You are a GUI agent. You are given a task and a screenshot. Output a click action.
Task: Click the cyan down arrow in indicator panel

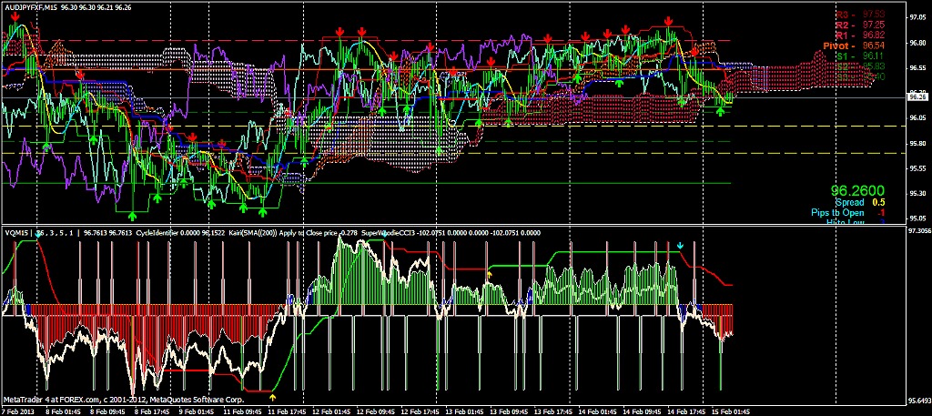[x=680, y=246]
